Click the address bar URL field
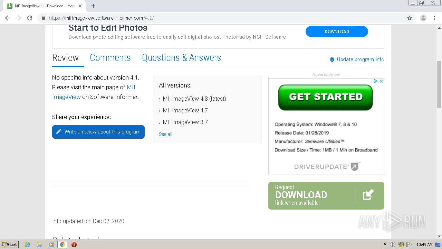The image size is (442, 249). (x=221, y=18)
